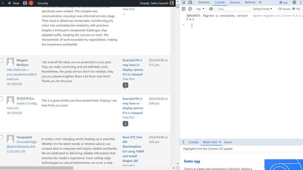Clear console with the circle-slash icon
Screen dimensions: 303x170
[x=190, y=9]
